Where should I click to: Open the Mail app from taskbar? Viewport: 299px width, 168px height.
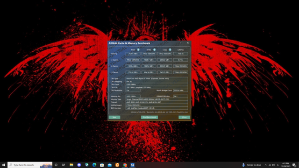click(x=109, y=165)
